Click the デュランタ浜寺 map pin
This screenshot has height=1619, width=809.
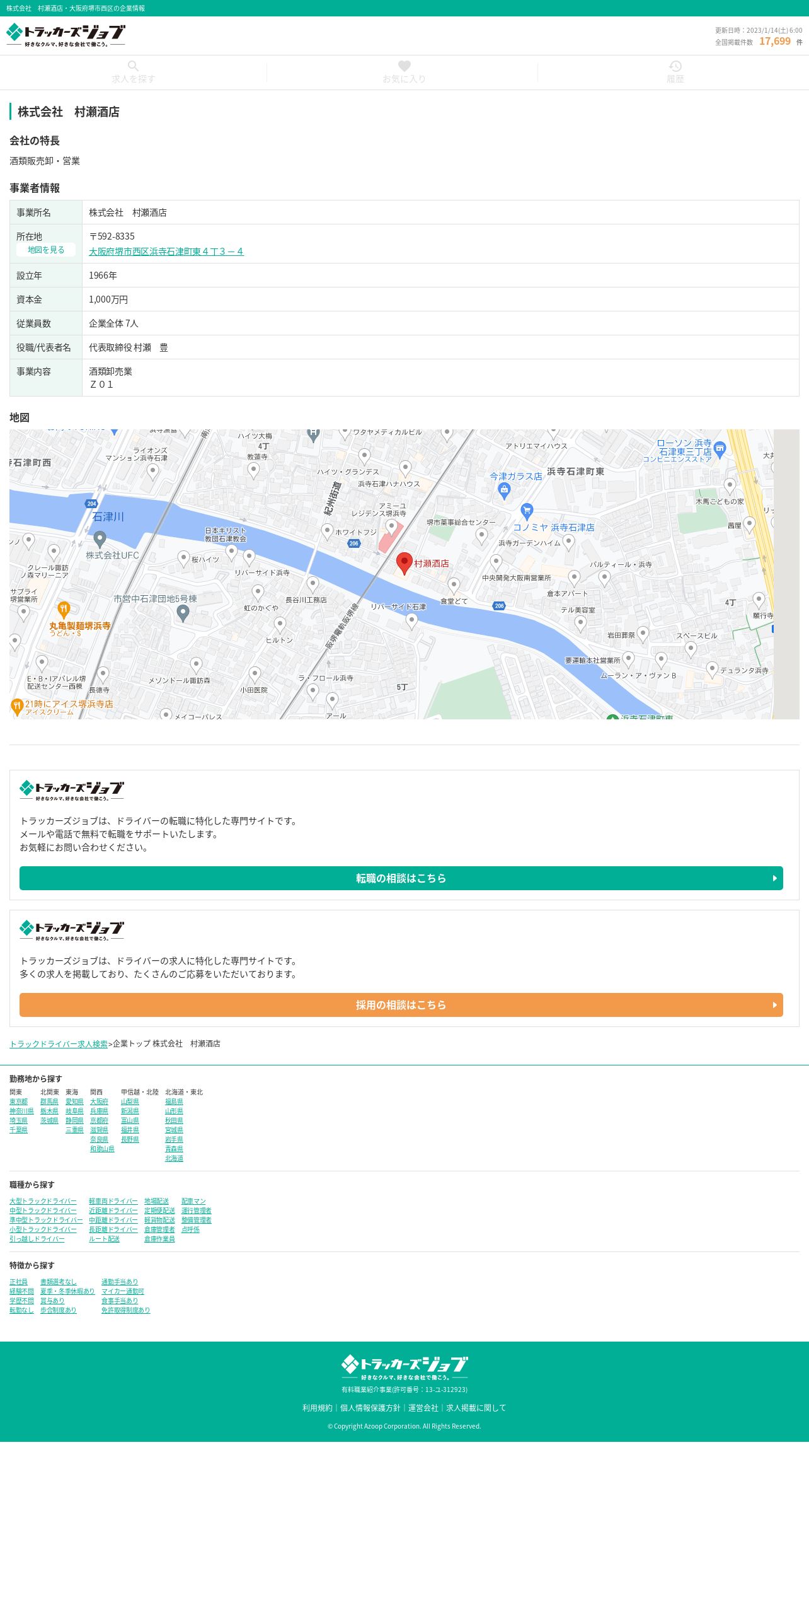712,669
